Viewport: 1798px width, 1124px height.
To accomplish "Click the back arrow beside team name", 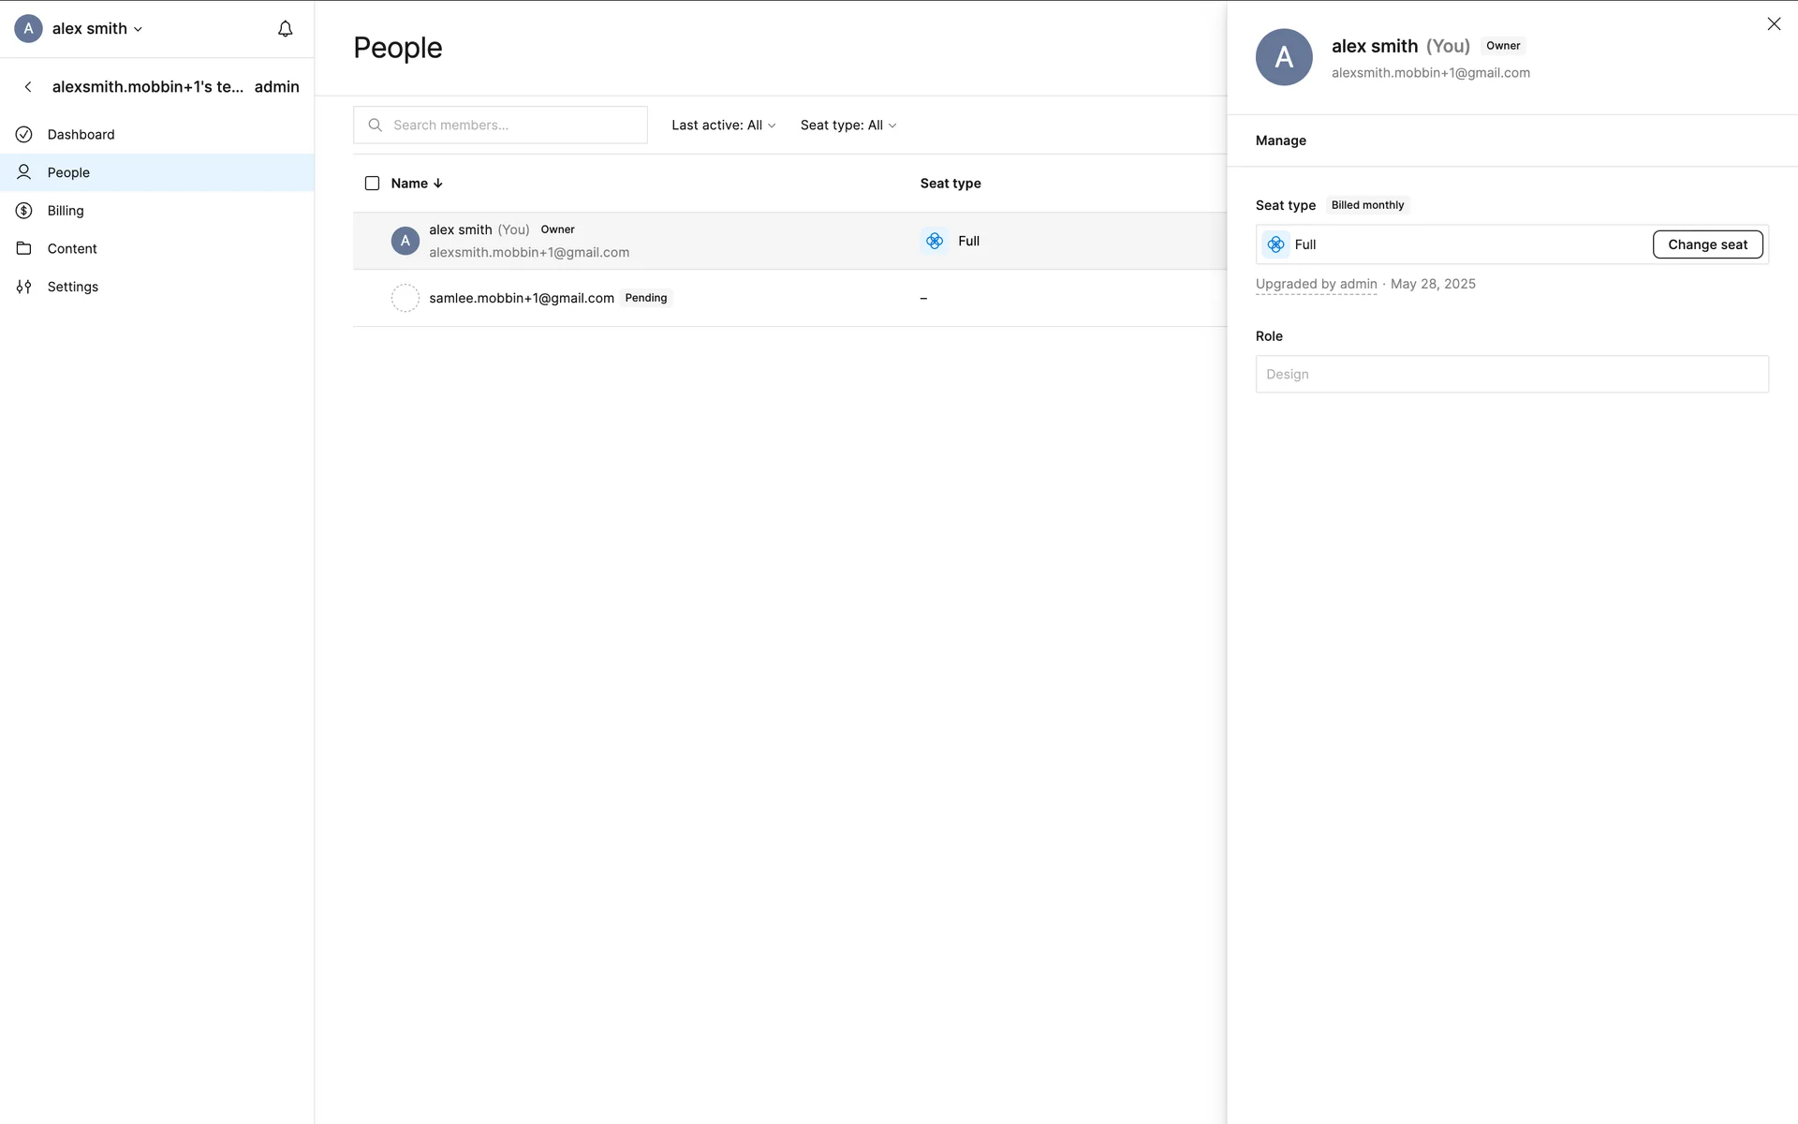I will (28, 87).
